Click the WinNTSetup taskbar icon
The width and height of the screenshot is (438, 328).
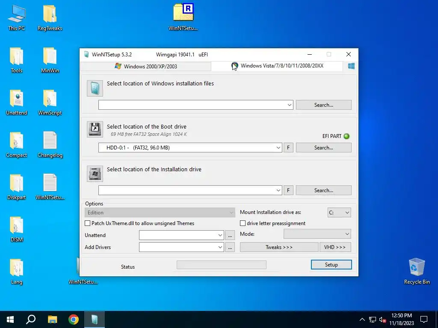(95, 319)
